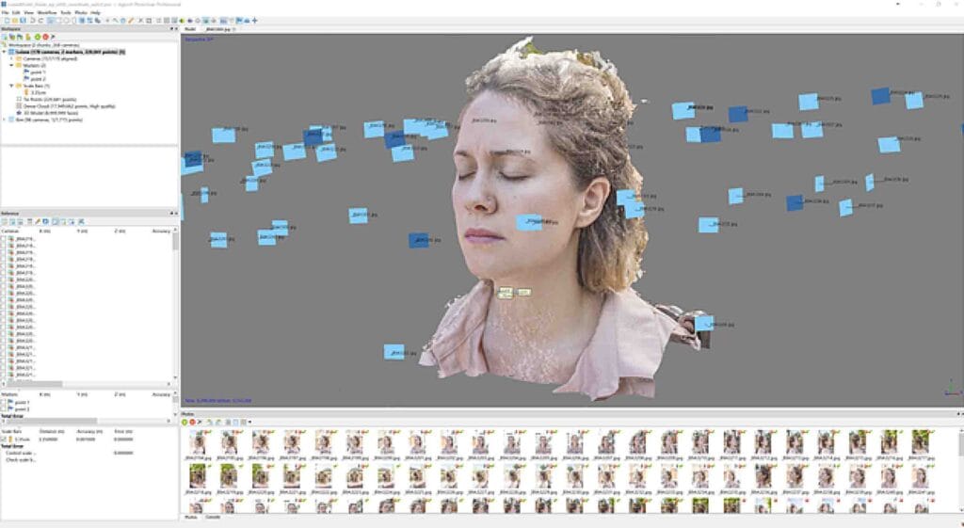964x528 pixels.
Task: Switch to the Model tab
Action: [190, 29]
